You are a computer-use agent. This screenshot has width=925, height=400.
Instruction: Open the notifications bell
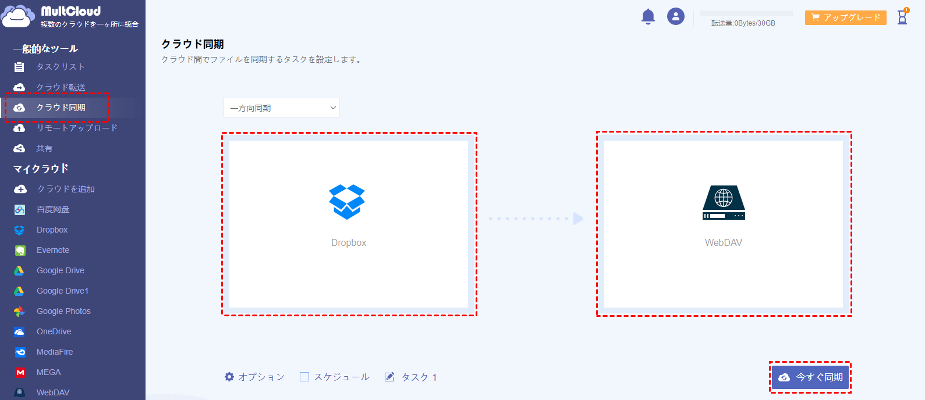(x=648, y=16)
